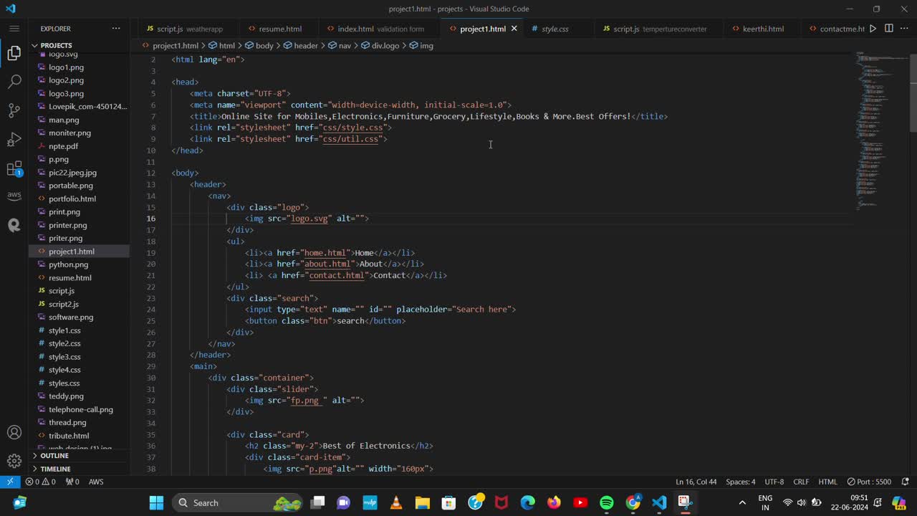This screenshot has height=516, width=917.
Task: Open Run and Debug view
Action: tap(14, 139)
